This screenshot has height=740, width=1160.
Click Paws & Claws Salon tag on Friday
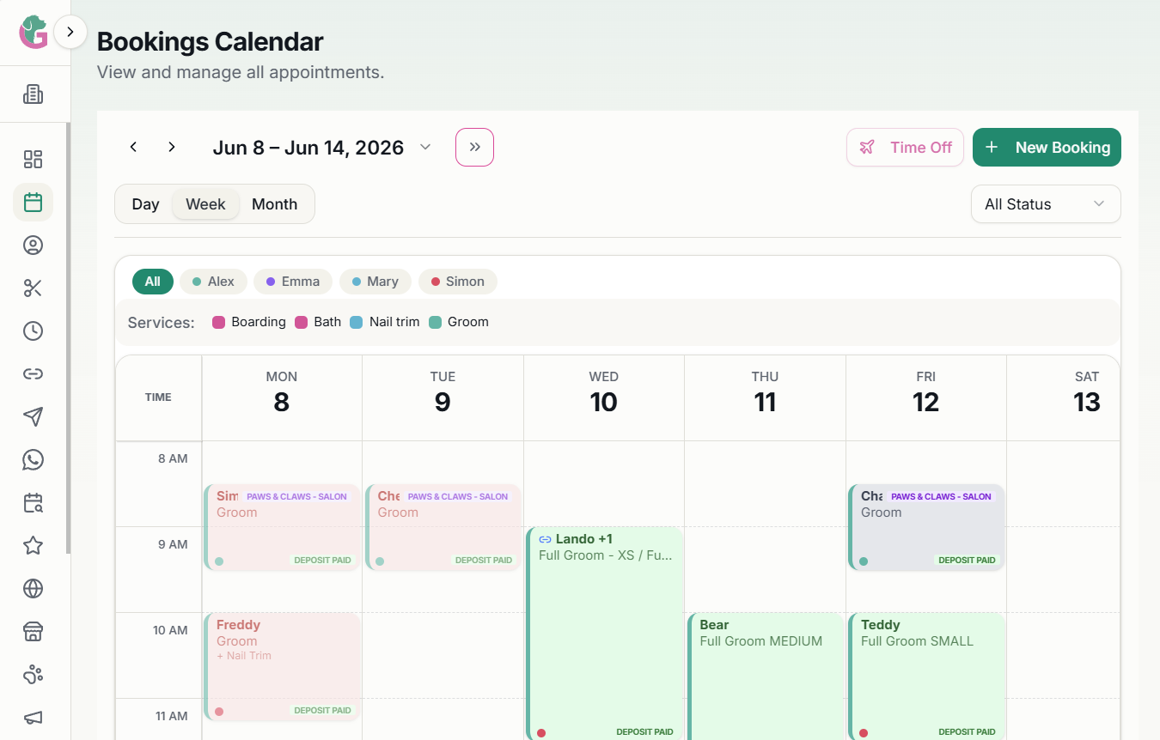942,496
